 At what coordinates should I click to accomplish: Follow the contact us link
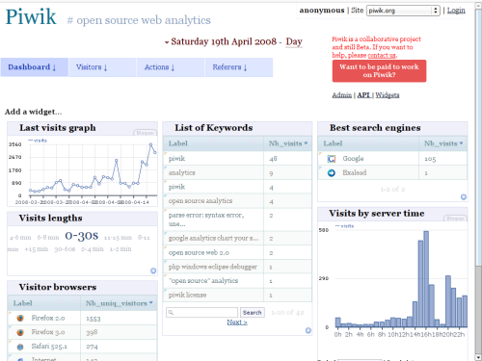tap(382, 55)
